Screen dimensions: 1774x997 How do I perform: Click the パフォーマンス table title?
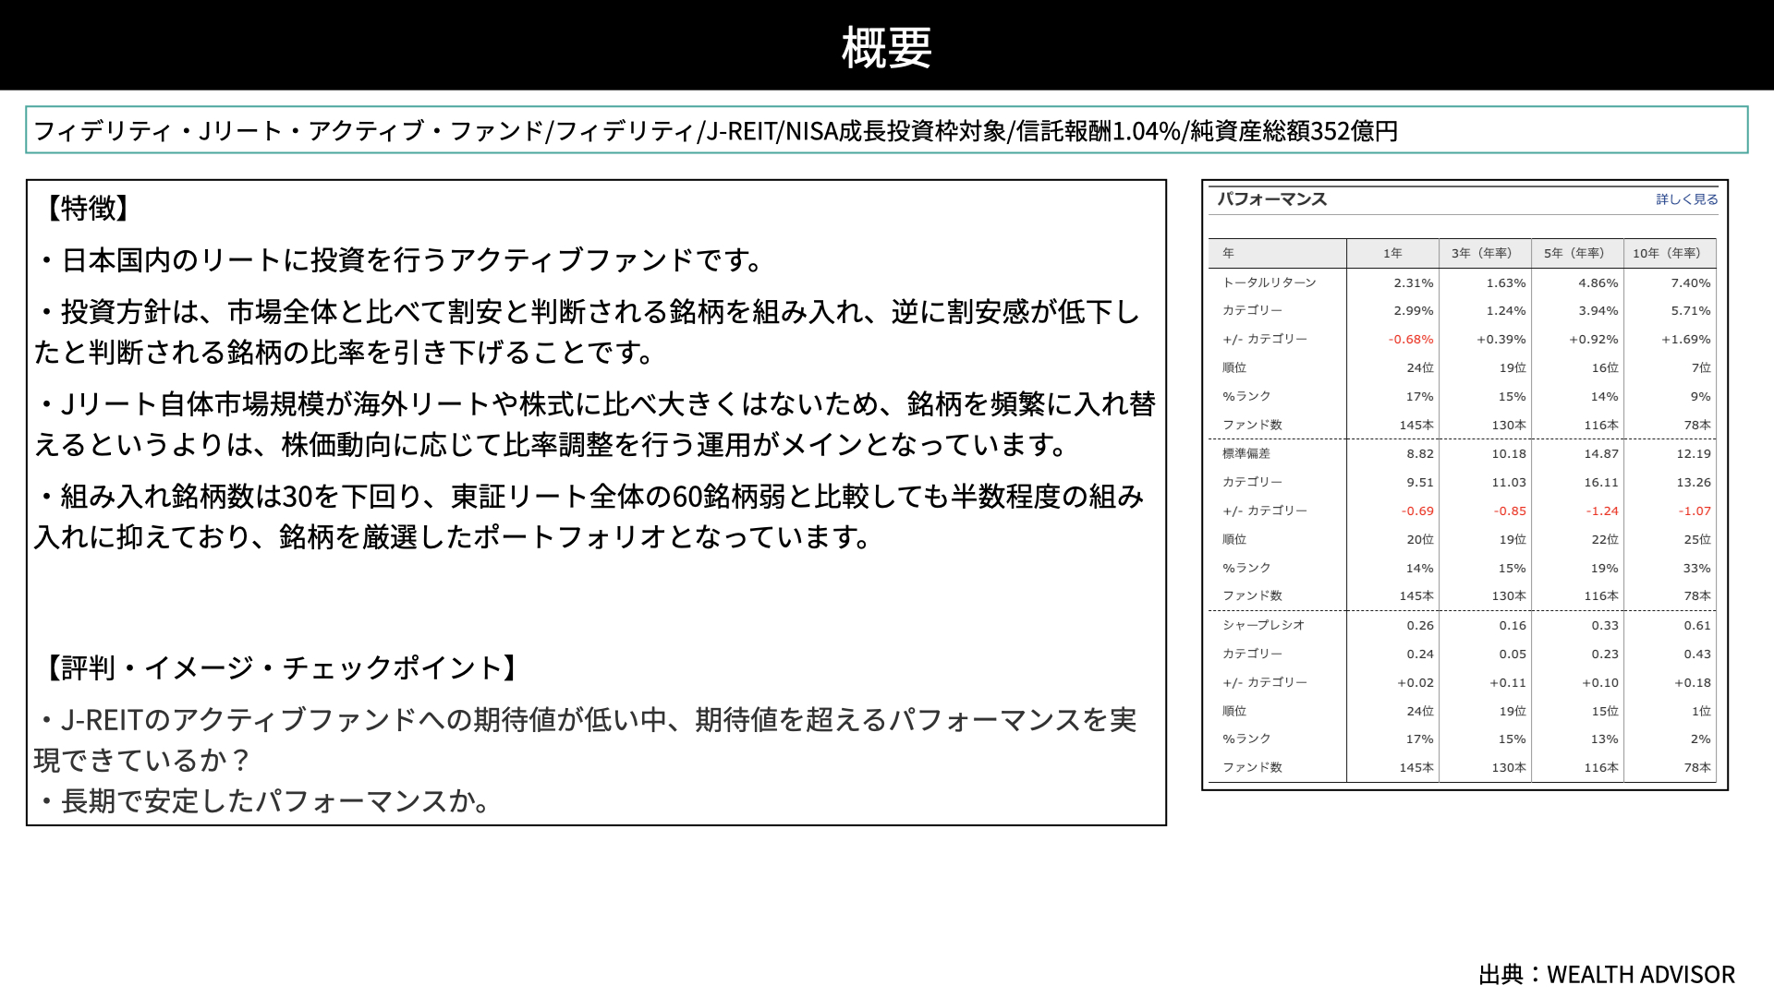[1271, 199]
